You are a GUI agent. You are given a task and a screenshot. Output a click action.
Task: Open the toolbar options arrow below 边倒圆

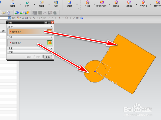(x=79, y=9)
